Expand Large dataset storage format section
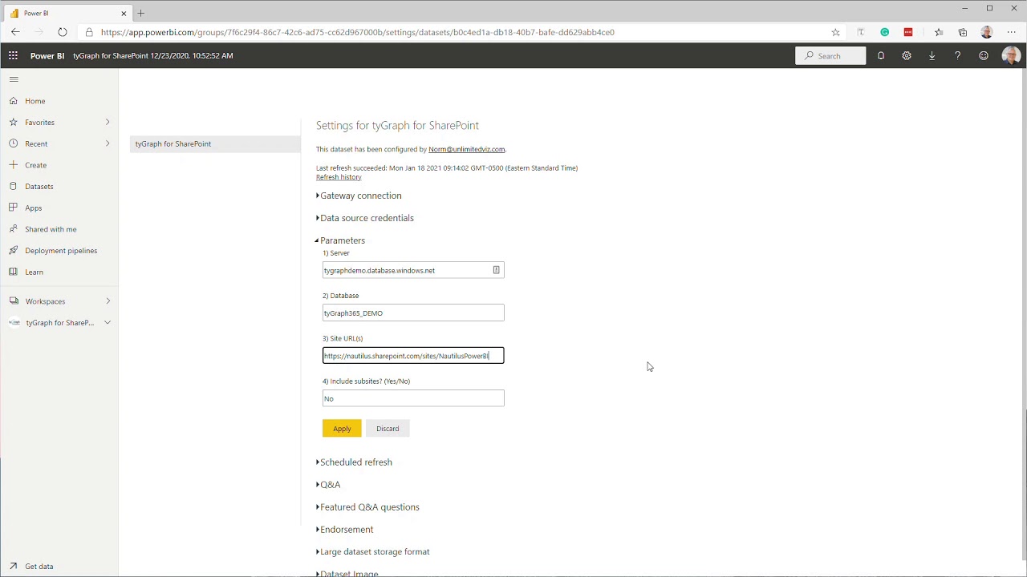Screen dimensions: 1027x577 [x=373, y=552]
